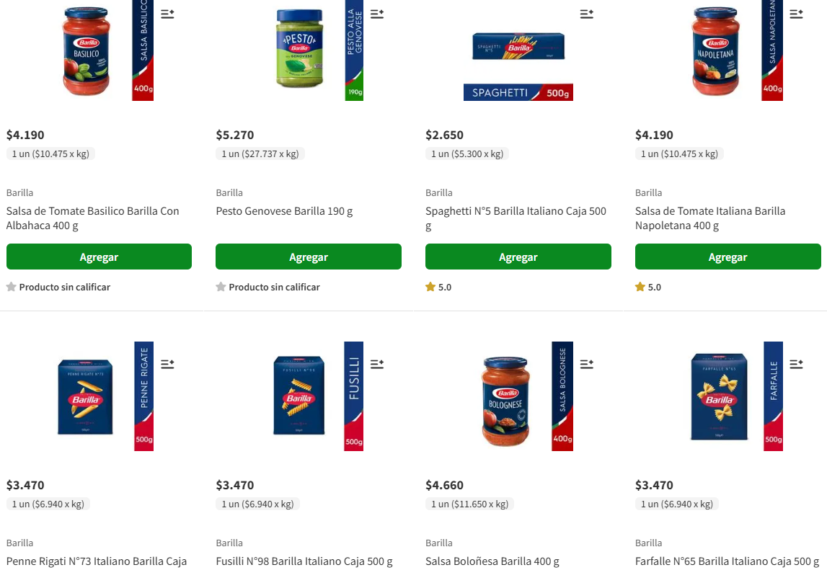Click add-to-list icon for Pesto Genovese

coord(377,14)
